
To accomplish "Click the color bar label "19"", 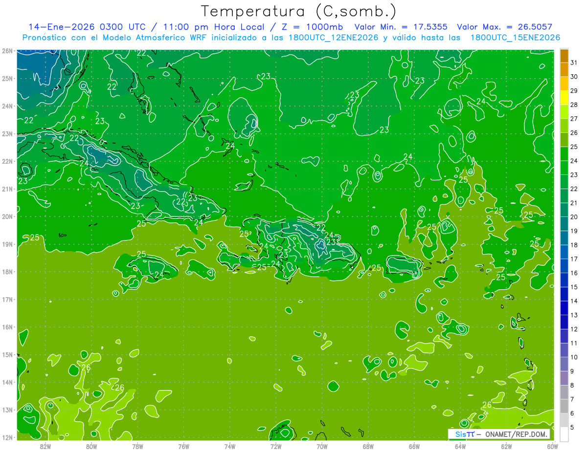I will point(574,231).
